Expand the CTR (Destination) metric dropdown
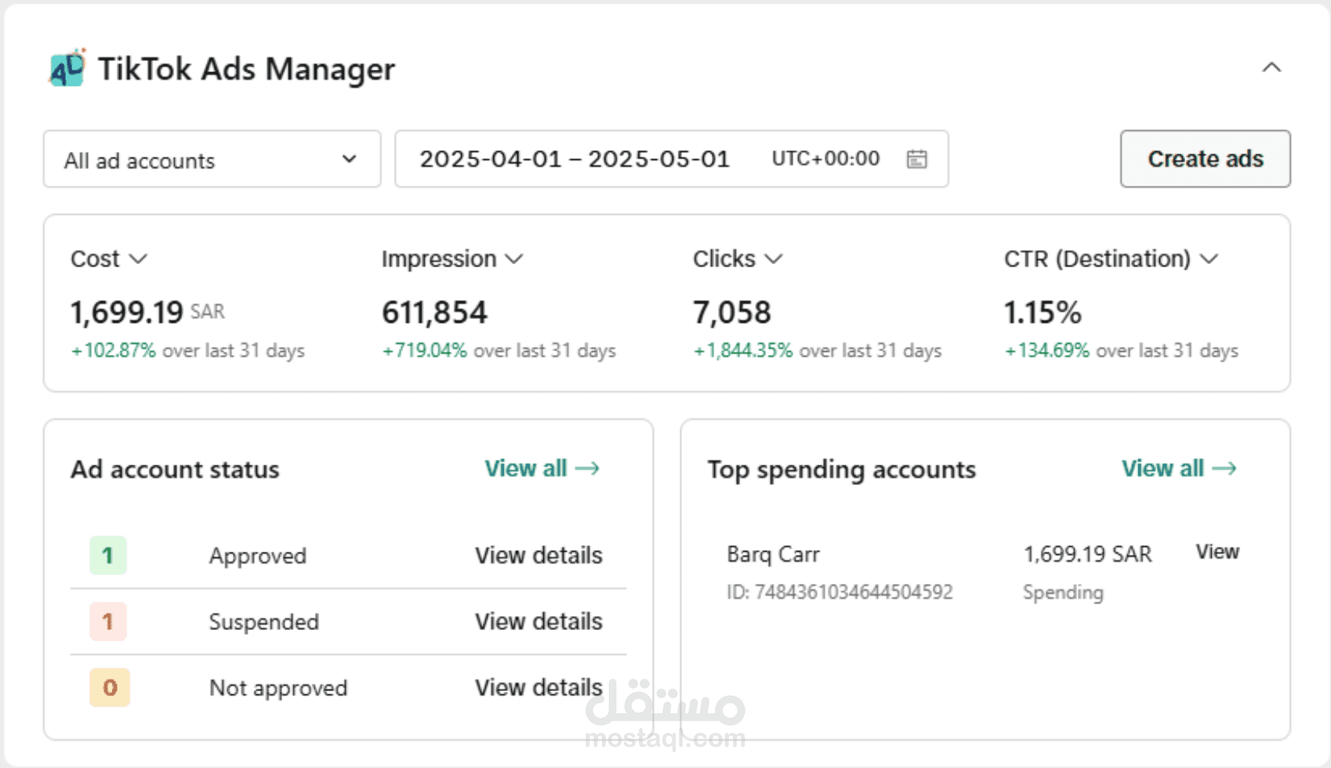 1210,259
